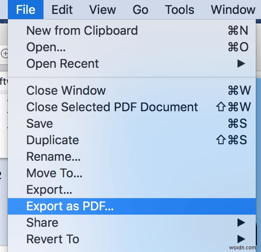Click the zoom icon behind the menu
The image size is (261, 252).
(4, 53)
